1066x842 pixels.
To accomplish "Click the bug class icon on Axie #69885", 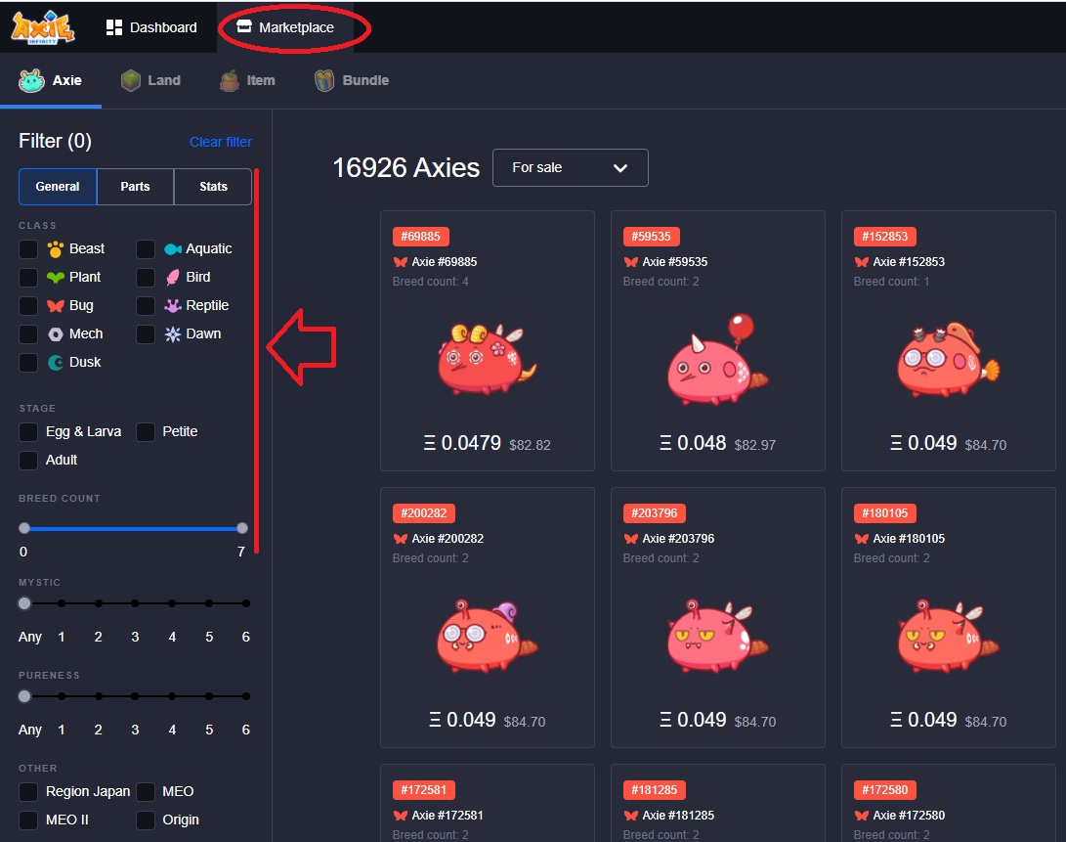I will tap(401, 262).
